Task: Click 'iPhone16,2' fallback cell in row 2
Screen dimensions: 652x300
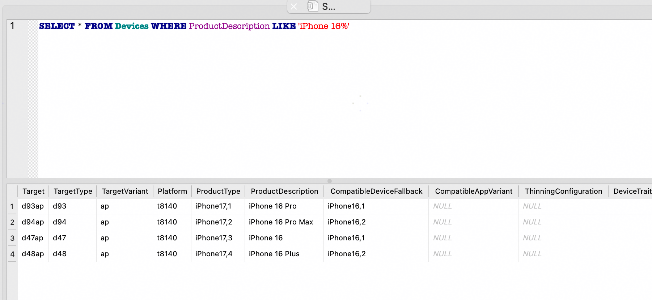Action: [376, 222]
